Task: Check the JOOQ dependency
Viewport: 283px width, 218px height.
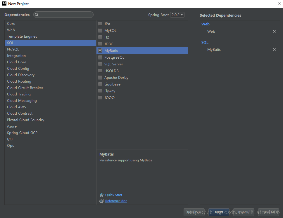Action: (x=100, y=98)
